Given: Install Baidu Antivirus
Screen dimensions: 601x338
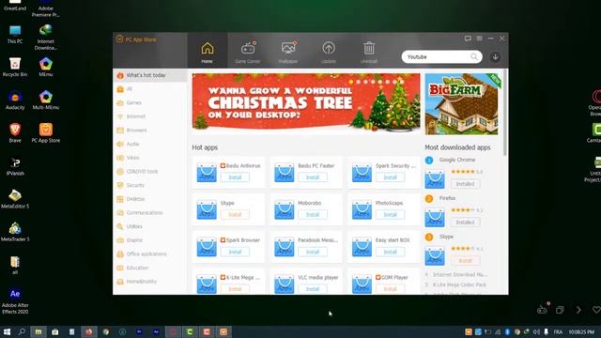Looking at the screenshot, I should pyautogui.click(x=235, y=177).
